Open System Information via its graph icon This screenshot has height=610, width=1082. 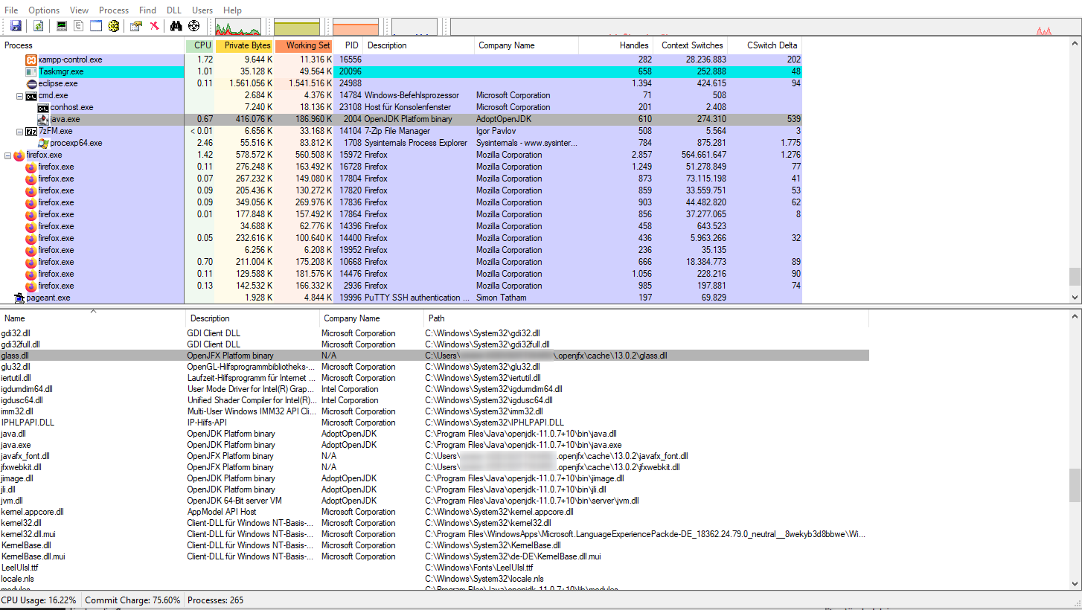62,25
